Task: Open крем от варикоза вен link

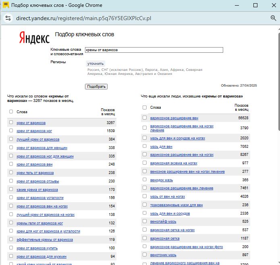Action: [35, 164]
